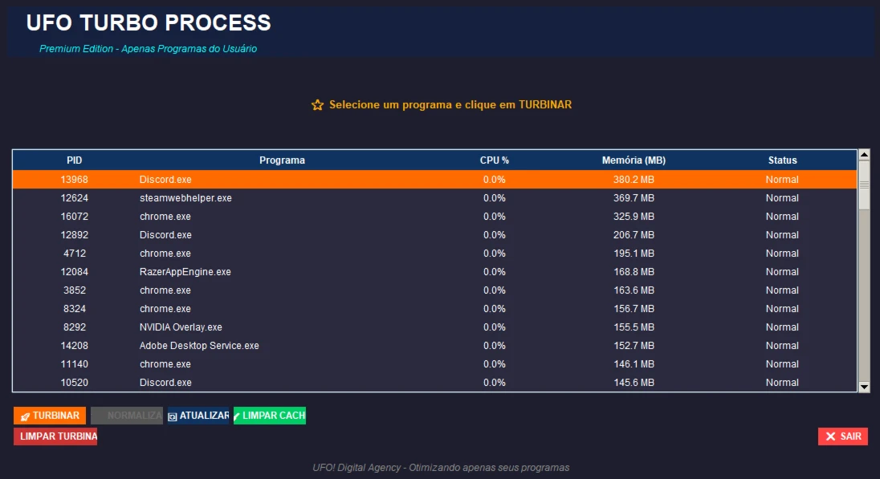
Task: Click the Memória (MB) column header
Action: 634,160
